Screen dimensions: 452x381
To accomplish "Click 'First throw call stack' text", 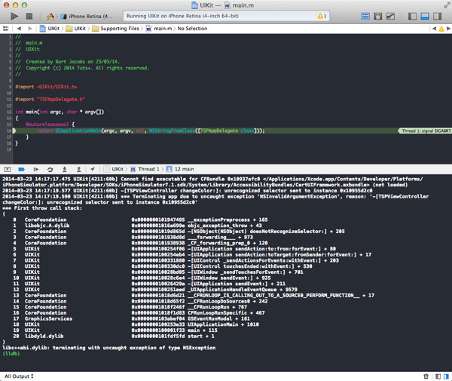I will pyautogui.click(x=48, y=208).
